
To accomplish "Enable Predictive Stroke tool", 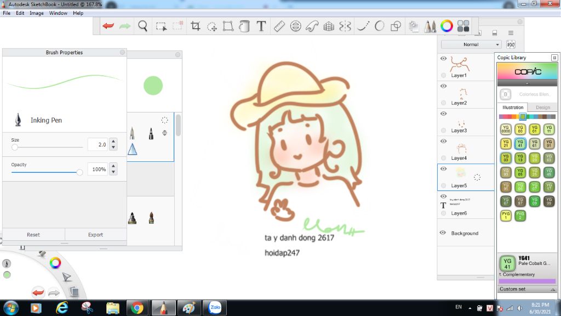I will [x=379, y=26].
